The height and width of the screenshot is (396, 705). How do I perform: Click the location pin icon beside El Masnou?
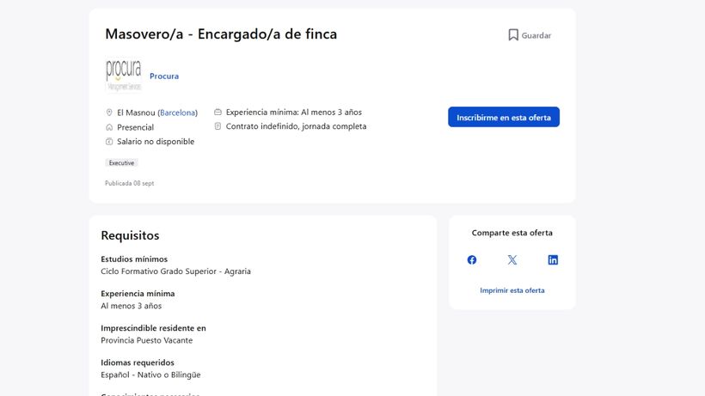109,113
